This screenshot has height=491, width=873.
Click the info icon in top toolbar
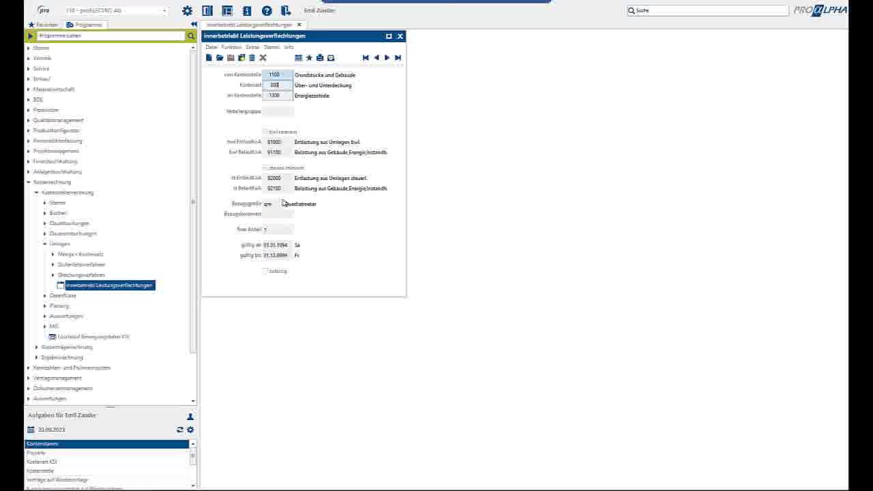(247, 11)
